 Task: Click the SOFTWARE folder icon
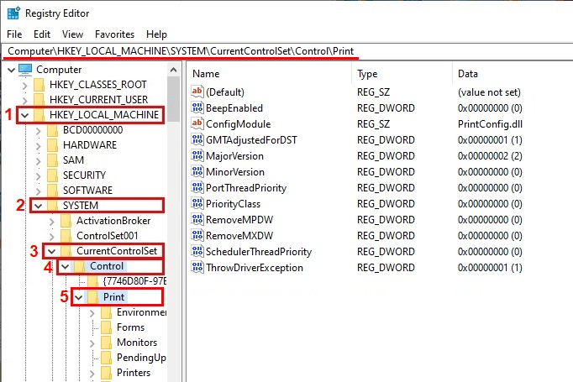53,191
